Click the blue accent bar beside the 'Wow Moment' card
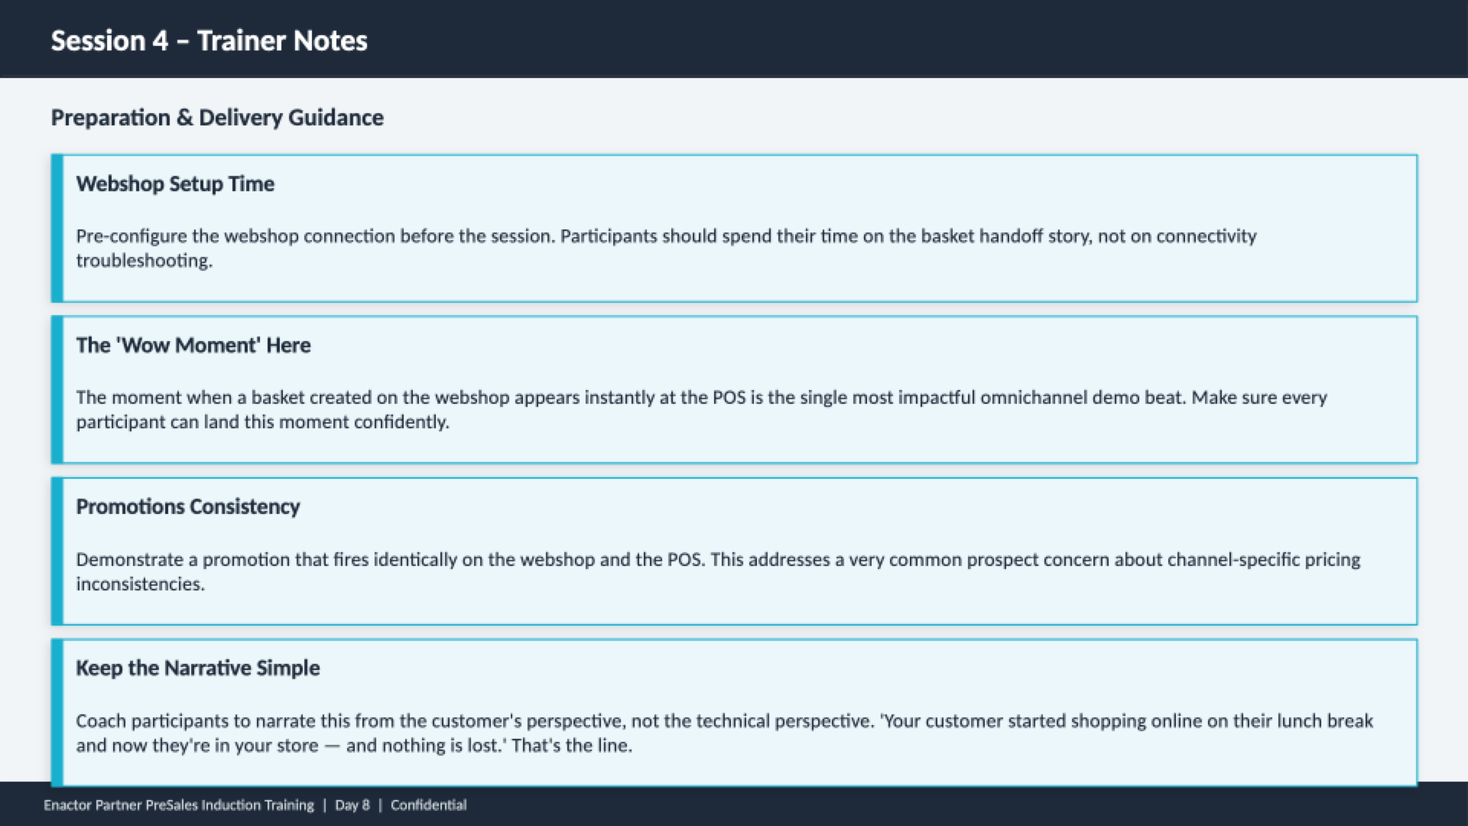 click(x=57, y=390)
